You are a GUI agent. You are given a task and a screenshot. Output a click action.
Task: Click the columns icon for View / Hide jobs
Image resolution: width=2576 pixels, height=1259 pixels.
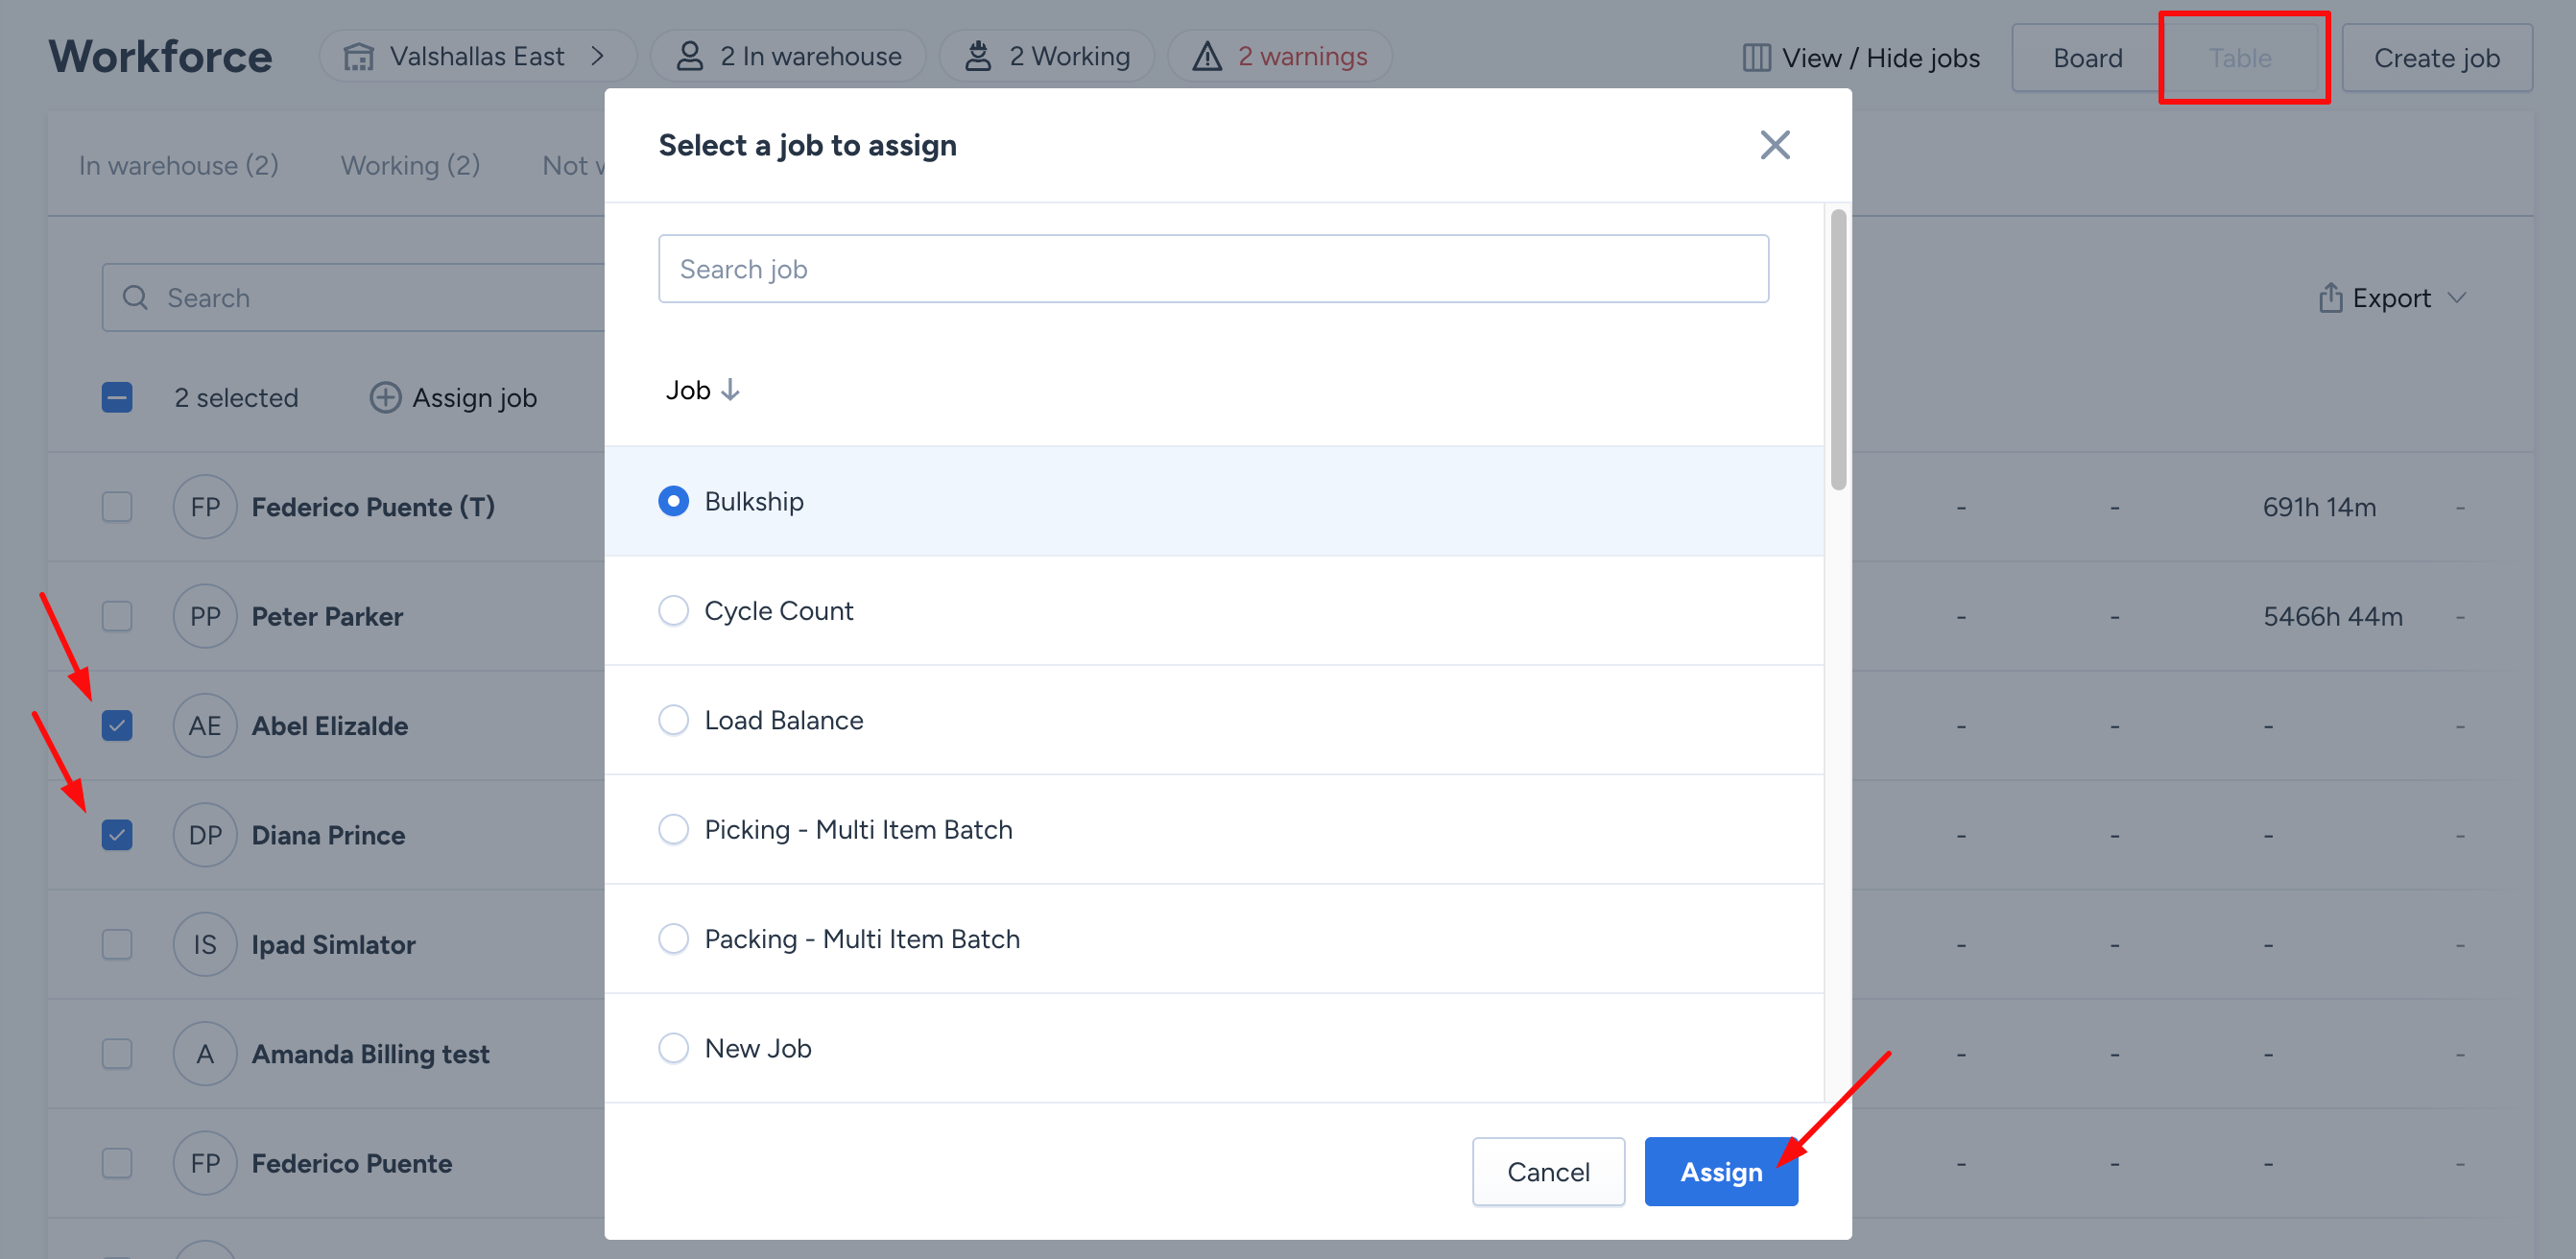[1756, 58]
